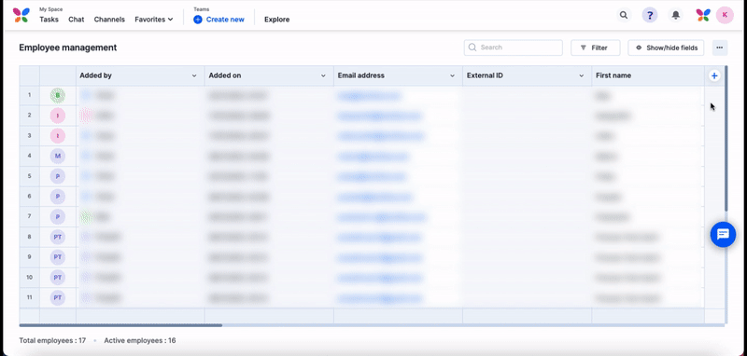Open the K profile avatar
Viewport: 747px width, 356px height.
[725, 15]
